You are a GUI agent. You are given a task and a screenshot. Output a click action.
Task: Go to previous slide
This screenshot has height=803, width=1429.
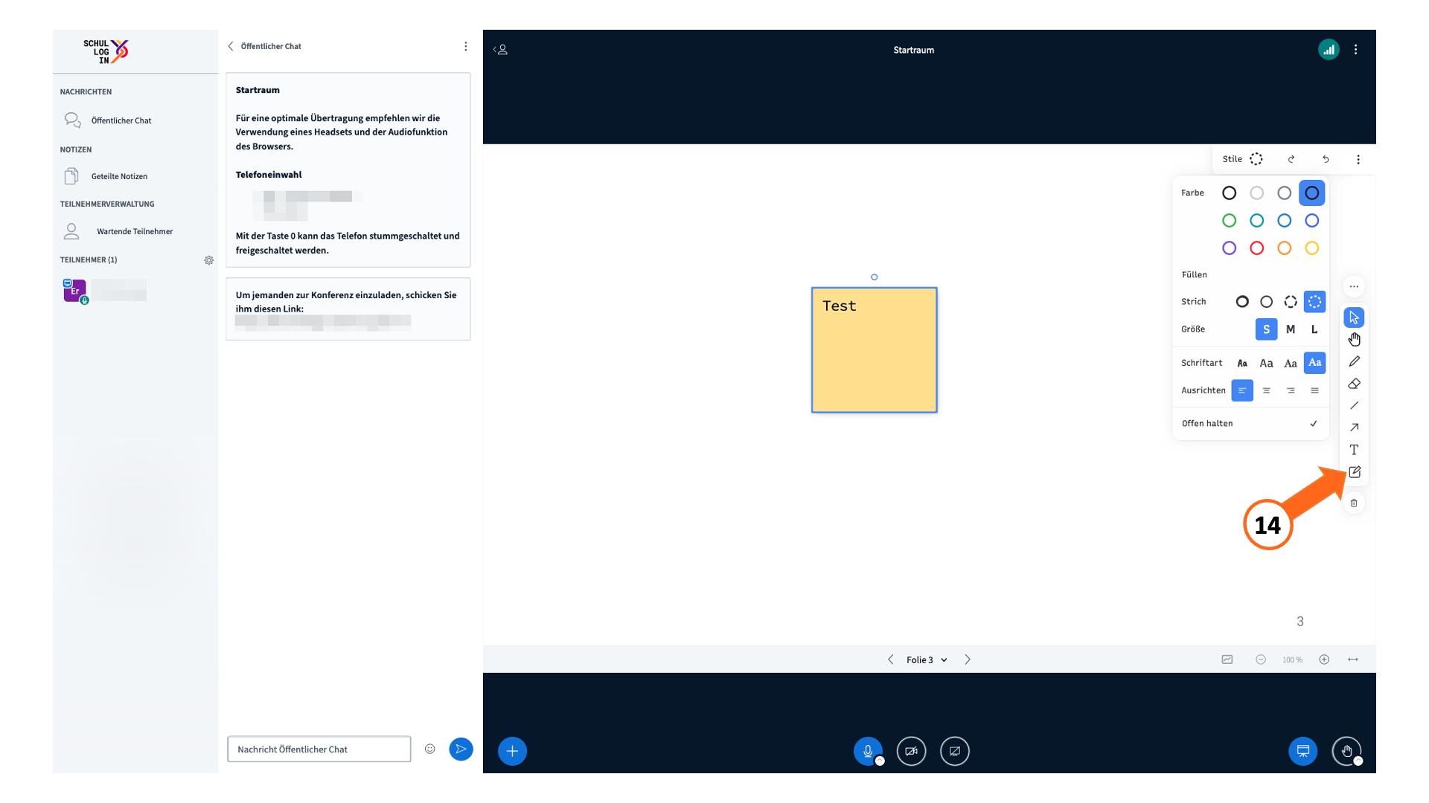coord(890,660)
